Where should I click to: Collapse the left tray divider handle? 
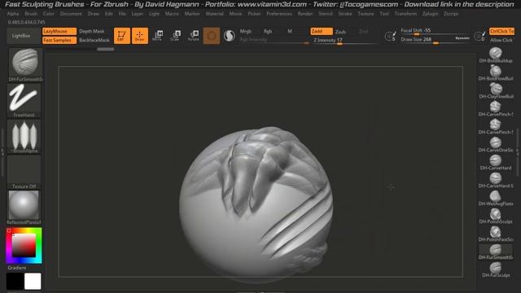point(2,152)
